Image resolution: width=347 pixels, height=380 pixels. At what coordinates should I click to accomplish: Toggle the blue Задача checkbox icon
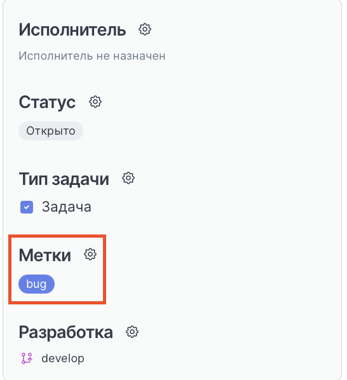(x=27, y=207)
